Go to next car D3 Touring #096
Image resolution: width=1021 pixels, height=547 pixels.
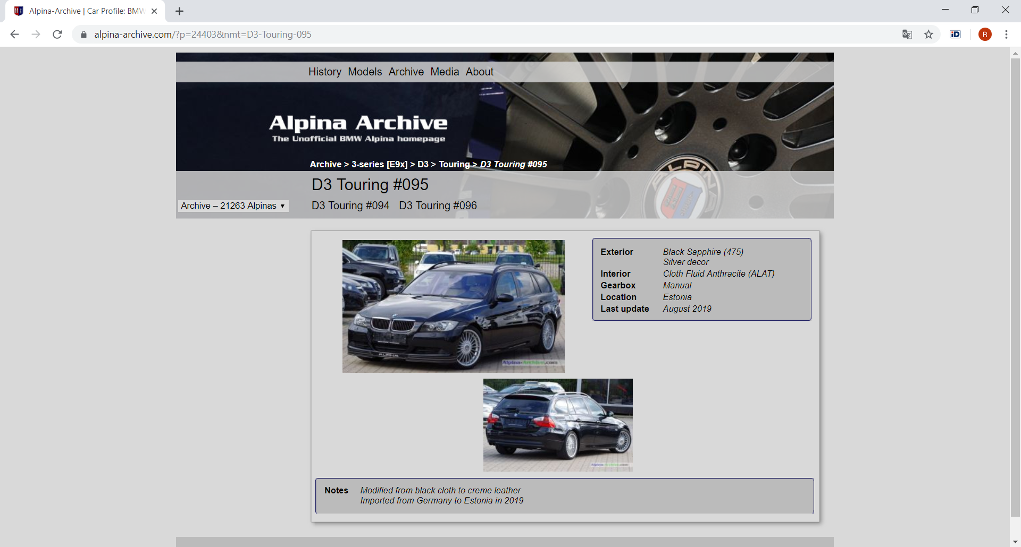coord(438,206)
